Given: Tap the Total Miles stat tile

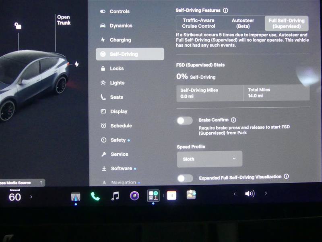Looking at the screenshot, I should tap(277, 93).
